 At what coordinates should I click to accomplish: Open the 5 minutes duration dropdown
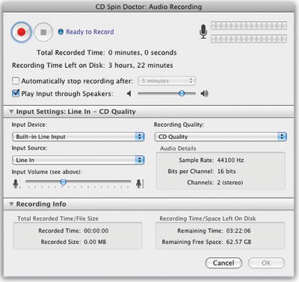[x=167, y=81]
